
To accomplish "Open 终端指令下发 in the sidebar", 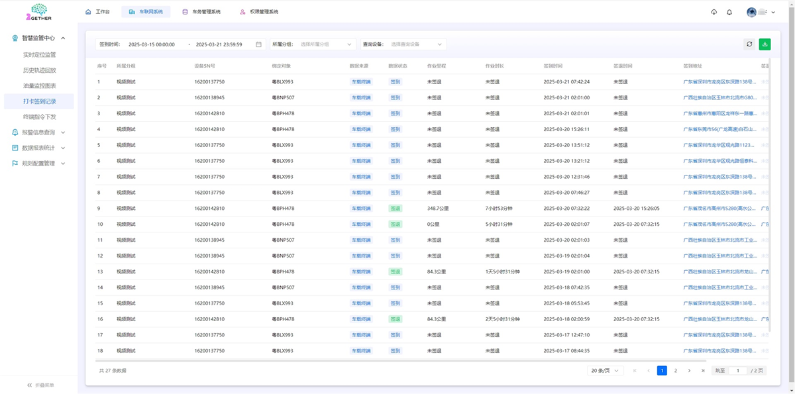I will tap(39, 117).
